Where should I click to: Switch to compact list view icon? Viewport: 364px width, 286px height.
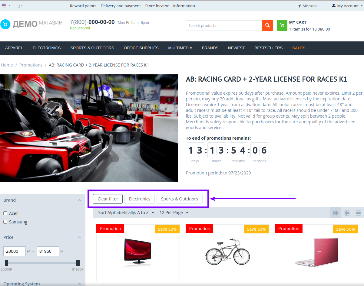point(358,213)
